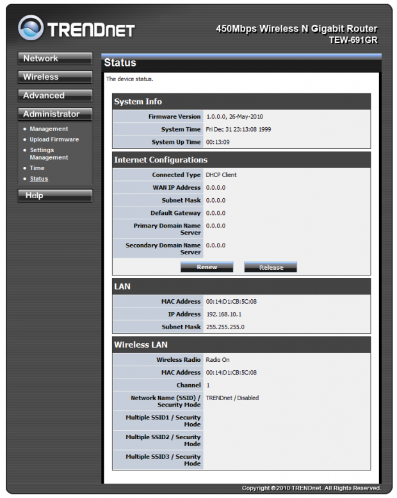Select the Settings Management link
Image resolution: width=397 pixels, height=498 pixels.
(48, 153)
